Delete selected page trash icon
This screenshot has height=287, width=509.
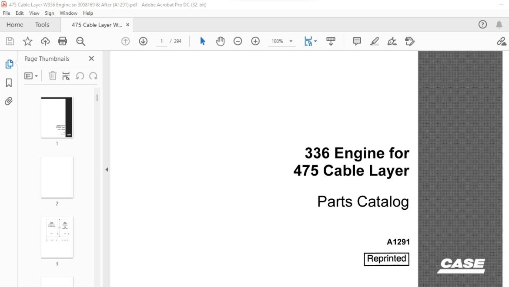53,76
